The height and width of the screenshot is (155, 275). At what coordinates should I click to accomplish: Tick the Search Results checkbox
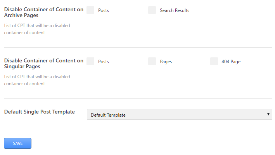point(152,10)
